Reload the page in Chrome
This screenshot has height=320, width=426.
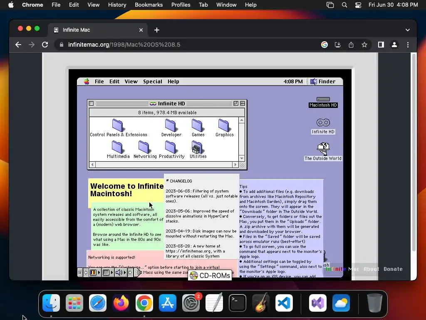pos(45,45)
